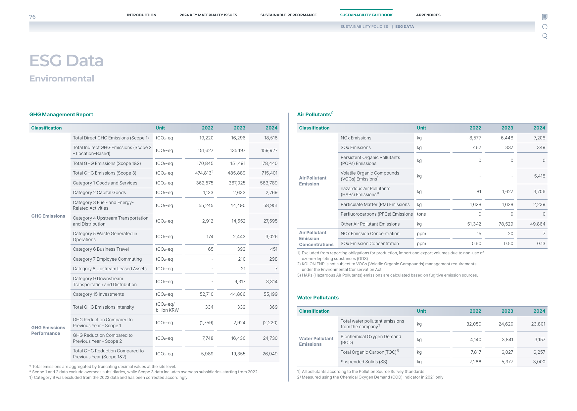
Task: Select Category 1 Goods and Services row
Action: pos(105,183)
